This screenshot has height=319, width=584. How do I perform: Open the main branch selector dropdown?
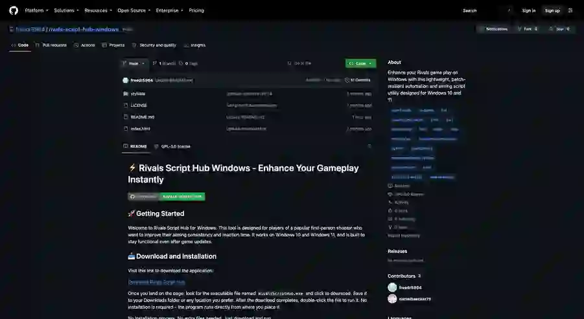(134, 63)
